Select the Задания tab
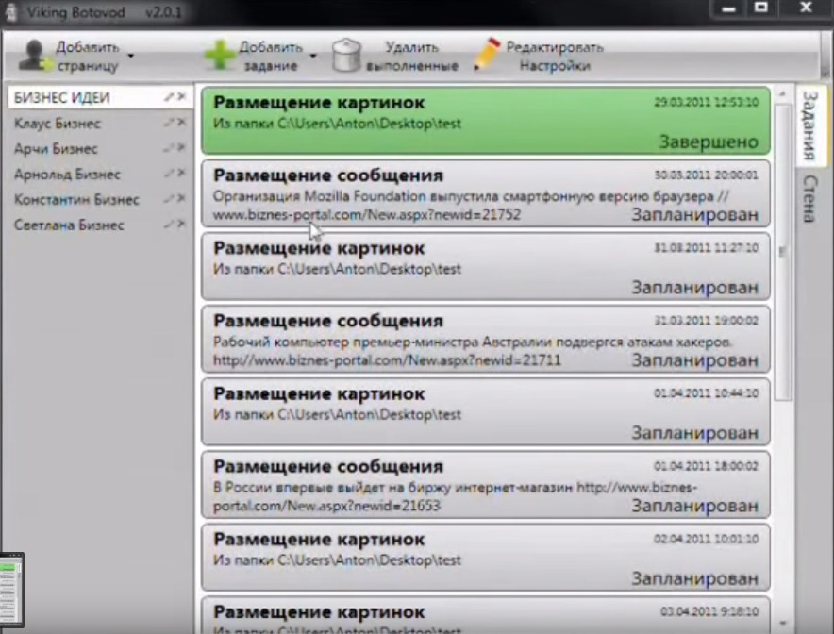This screenshot has height=634, width=834. point(809,126)
